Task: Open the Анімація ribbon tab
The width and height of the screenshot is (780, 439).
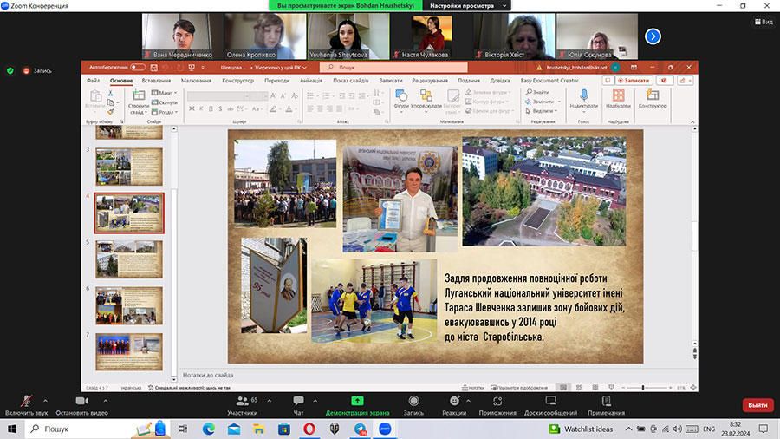Action: point(311,80)
